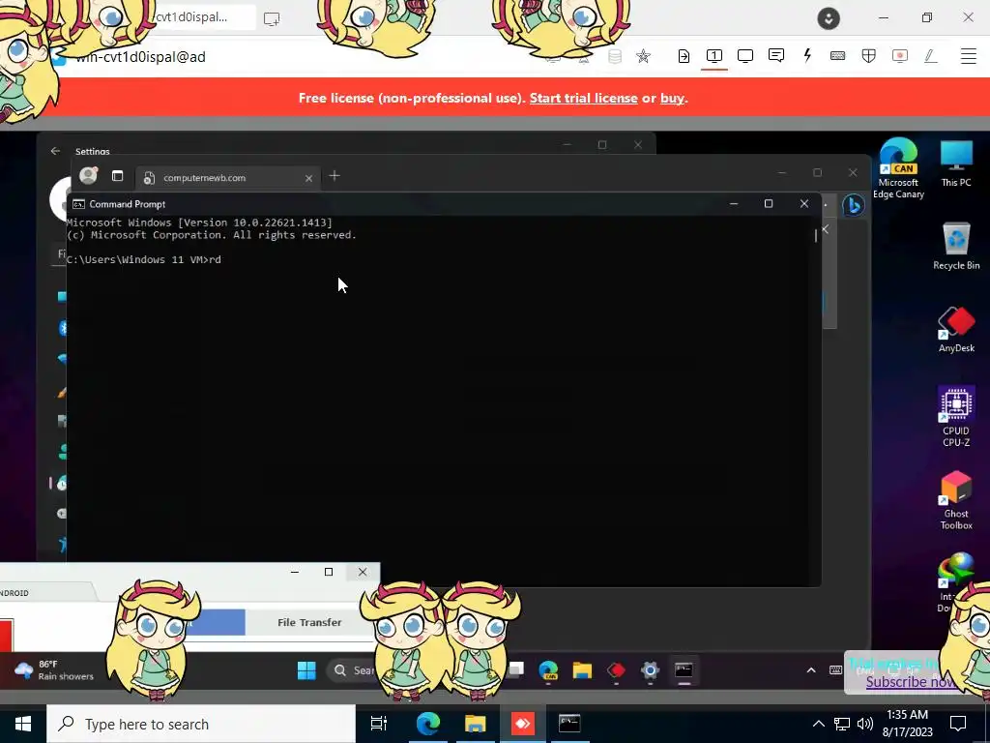Select This PC desktop icon
990x743 pixels.
coord(956,163)
